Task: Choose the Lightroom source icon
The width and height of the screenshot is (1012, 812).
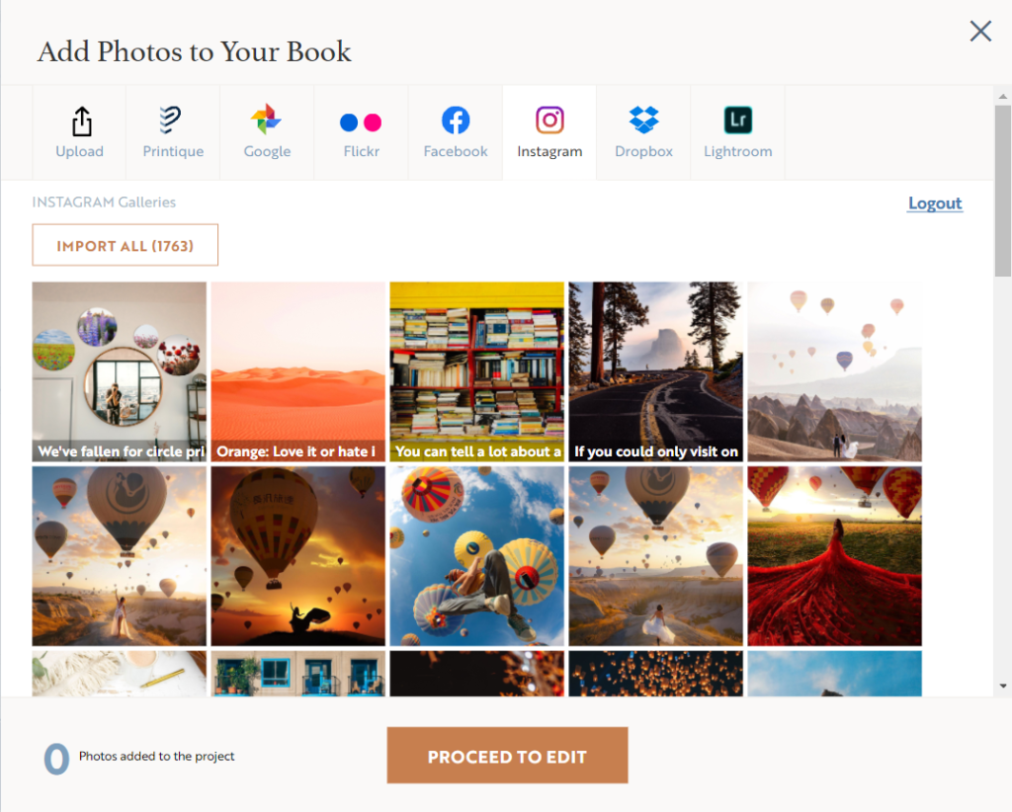Action: tap(737, 121)
